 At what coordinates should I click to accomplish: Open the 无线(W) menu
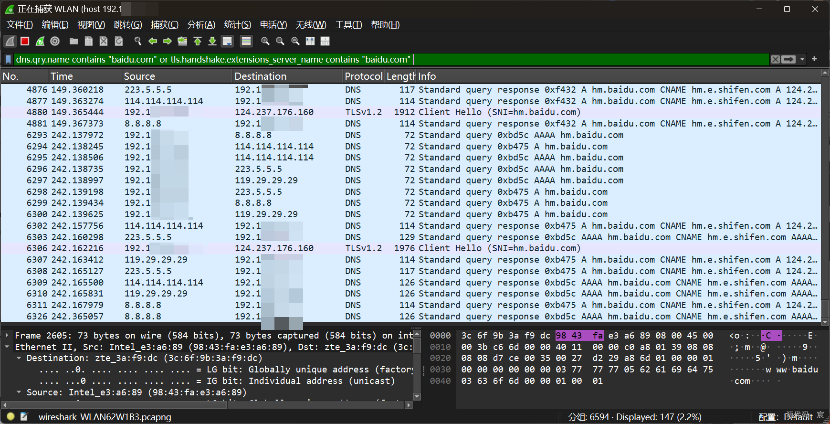click(311, 24)
